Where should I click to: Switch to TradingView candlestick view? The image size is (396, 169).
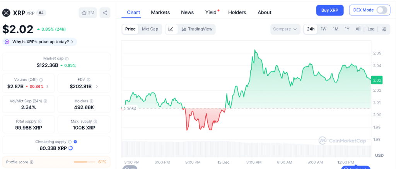[x=197, y=29]
